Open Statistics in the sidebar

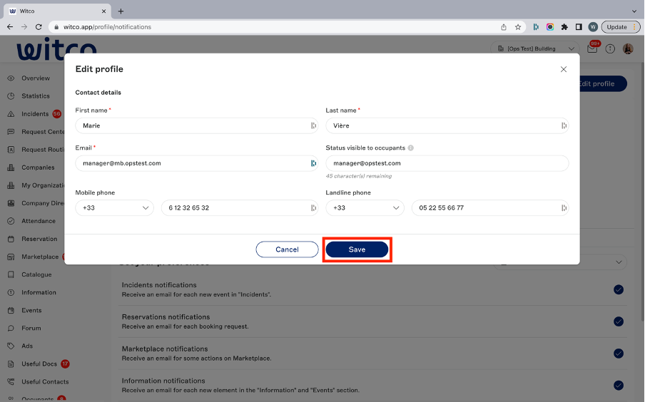click(36, 96)
